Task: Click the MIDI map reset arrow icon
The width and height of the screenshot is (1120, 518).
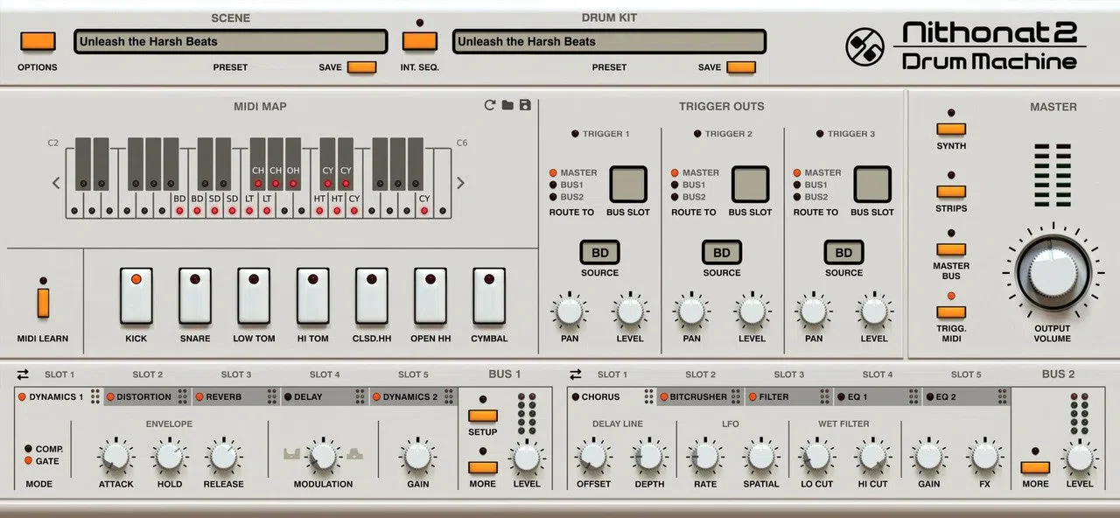Action: 490,106
